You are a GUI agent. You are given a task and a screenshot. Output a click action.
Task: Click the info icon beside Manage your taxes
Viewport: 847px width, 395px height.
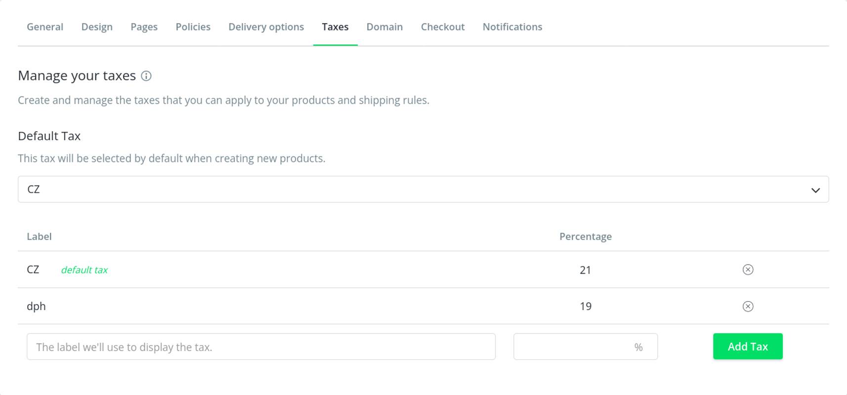pos(146,76)
